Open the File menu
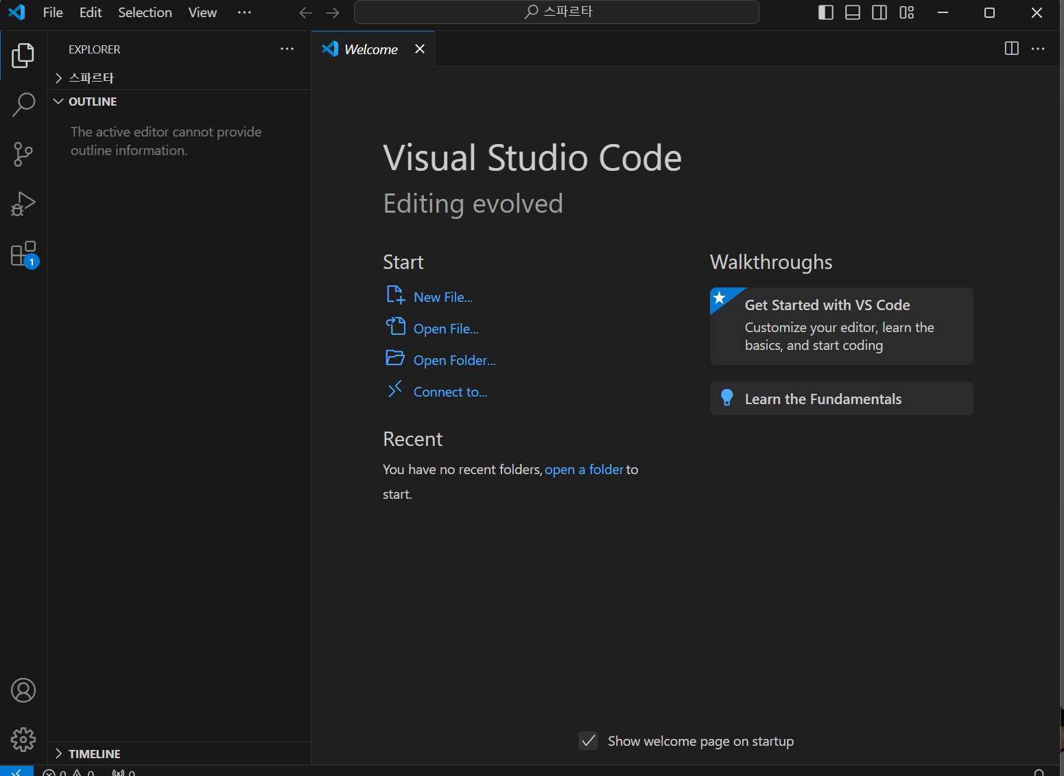Screen dimensions: 1064x776 [53, 12]
